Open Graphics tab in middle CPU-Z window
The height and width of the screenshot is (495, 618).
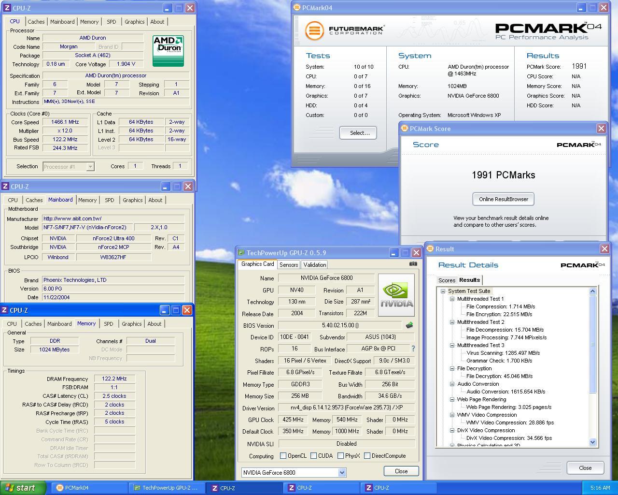coord(132,200)
